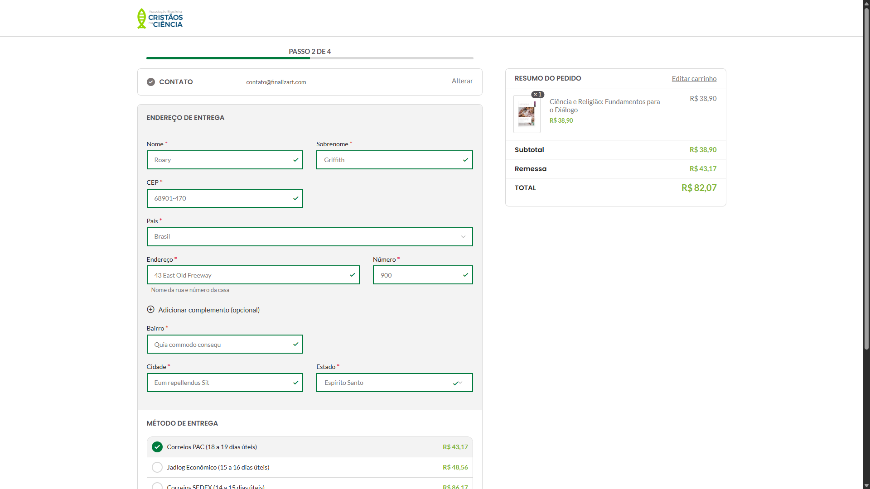The height and width of the screenshot is (489, 870).
Task: Open the Estado dropdown showing Espírito Santo
Action: point(395,383)
